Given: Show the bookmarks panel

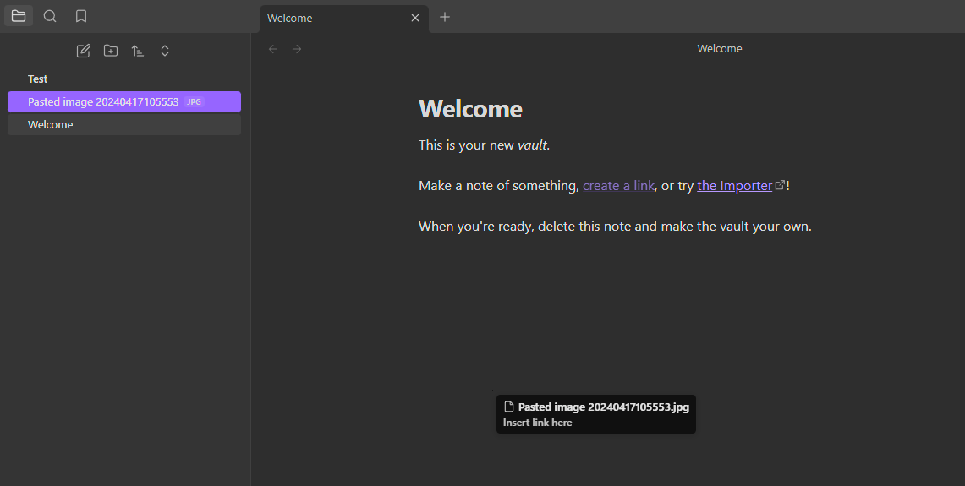Looking at the screenshot, I should (81, 16).
